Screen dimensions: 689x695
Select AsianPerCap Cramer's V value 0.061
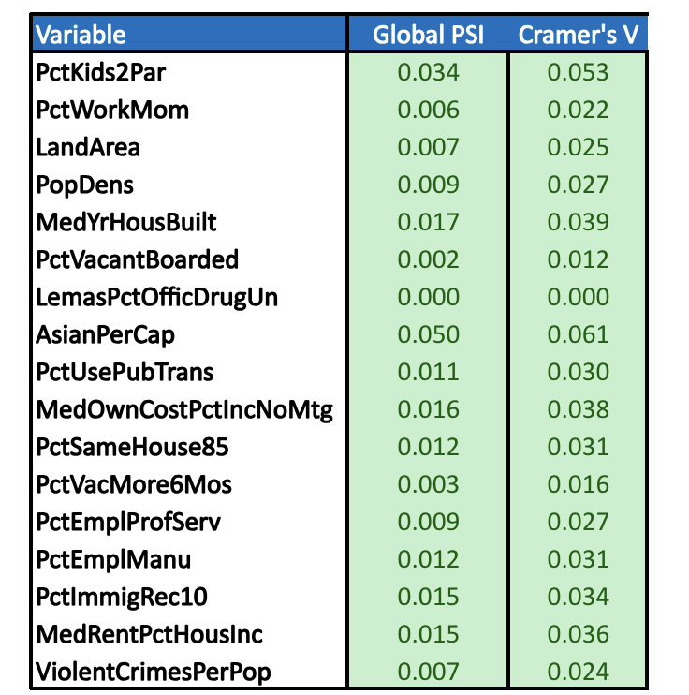(578, 334)
